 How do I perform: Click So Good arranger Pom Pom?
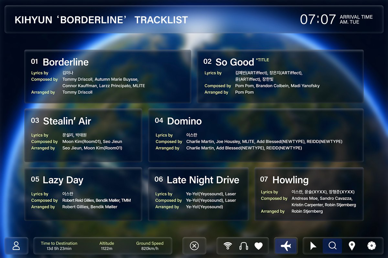pyautogui.click(x=244, y=92)
